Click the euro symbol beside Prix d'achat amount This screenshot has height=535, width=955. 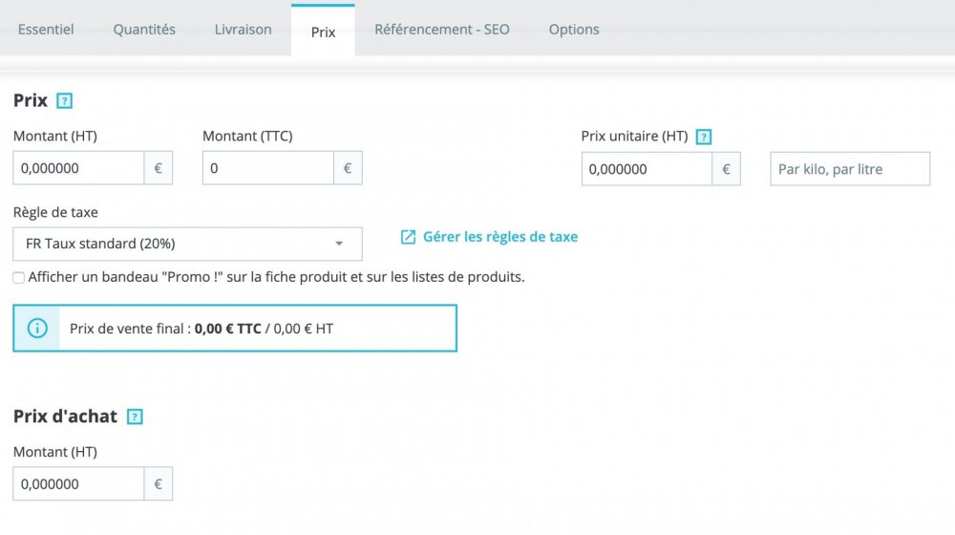(159, 484)
